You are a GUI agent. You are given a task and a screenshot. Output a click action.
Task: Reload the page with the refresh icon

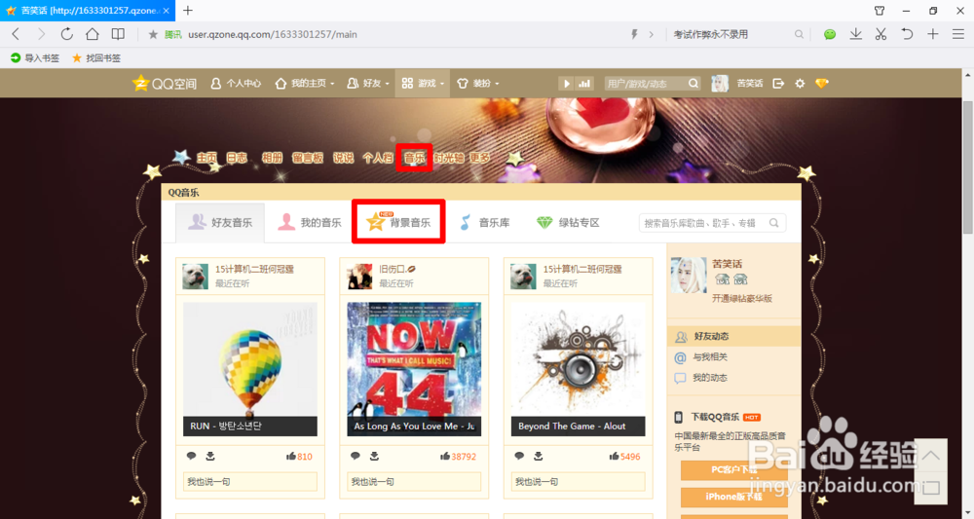click(66, 34)
